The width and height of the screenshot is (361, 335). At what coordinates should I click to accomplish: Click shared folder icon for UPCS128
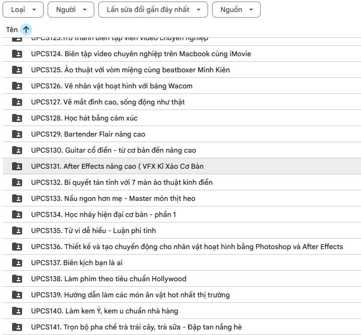(x=17, y=118)
